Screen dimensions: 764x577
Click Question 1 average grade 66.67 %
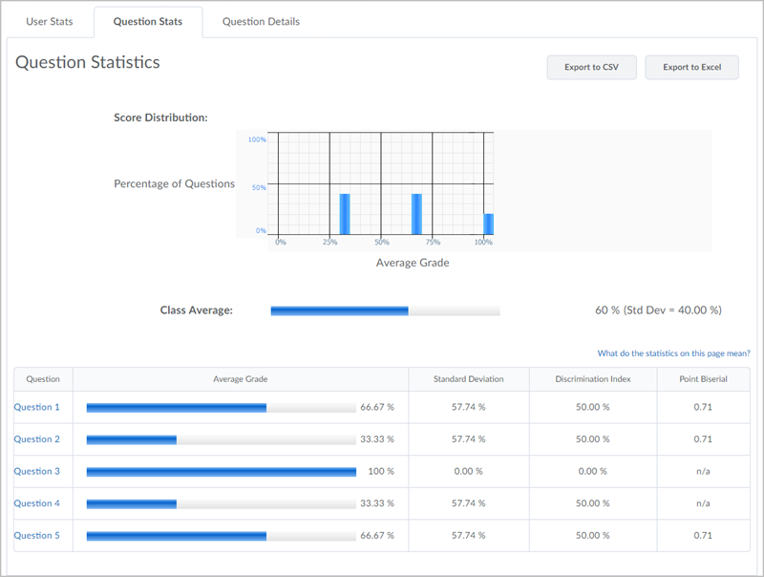coord(377,407)
